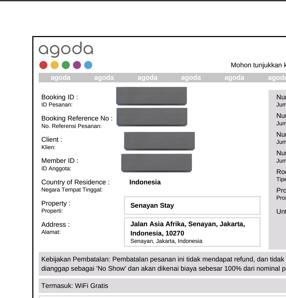Click the redacted Client name value
The width and height of the screenshot is (286, 298).
(159, 141)
